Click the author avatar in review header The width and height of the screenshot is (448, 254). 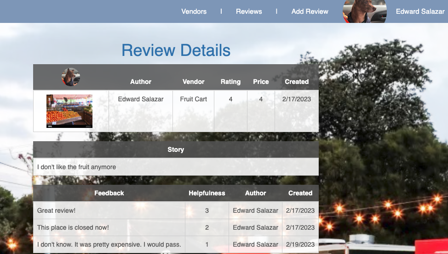(x=71, y=77)
